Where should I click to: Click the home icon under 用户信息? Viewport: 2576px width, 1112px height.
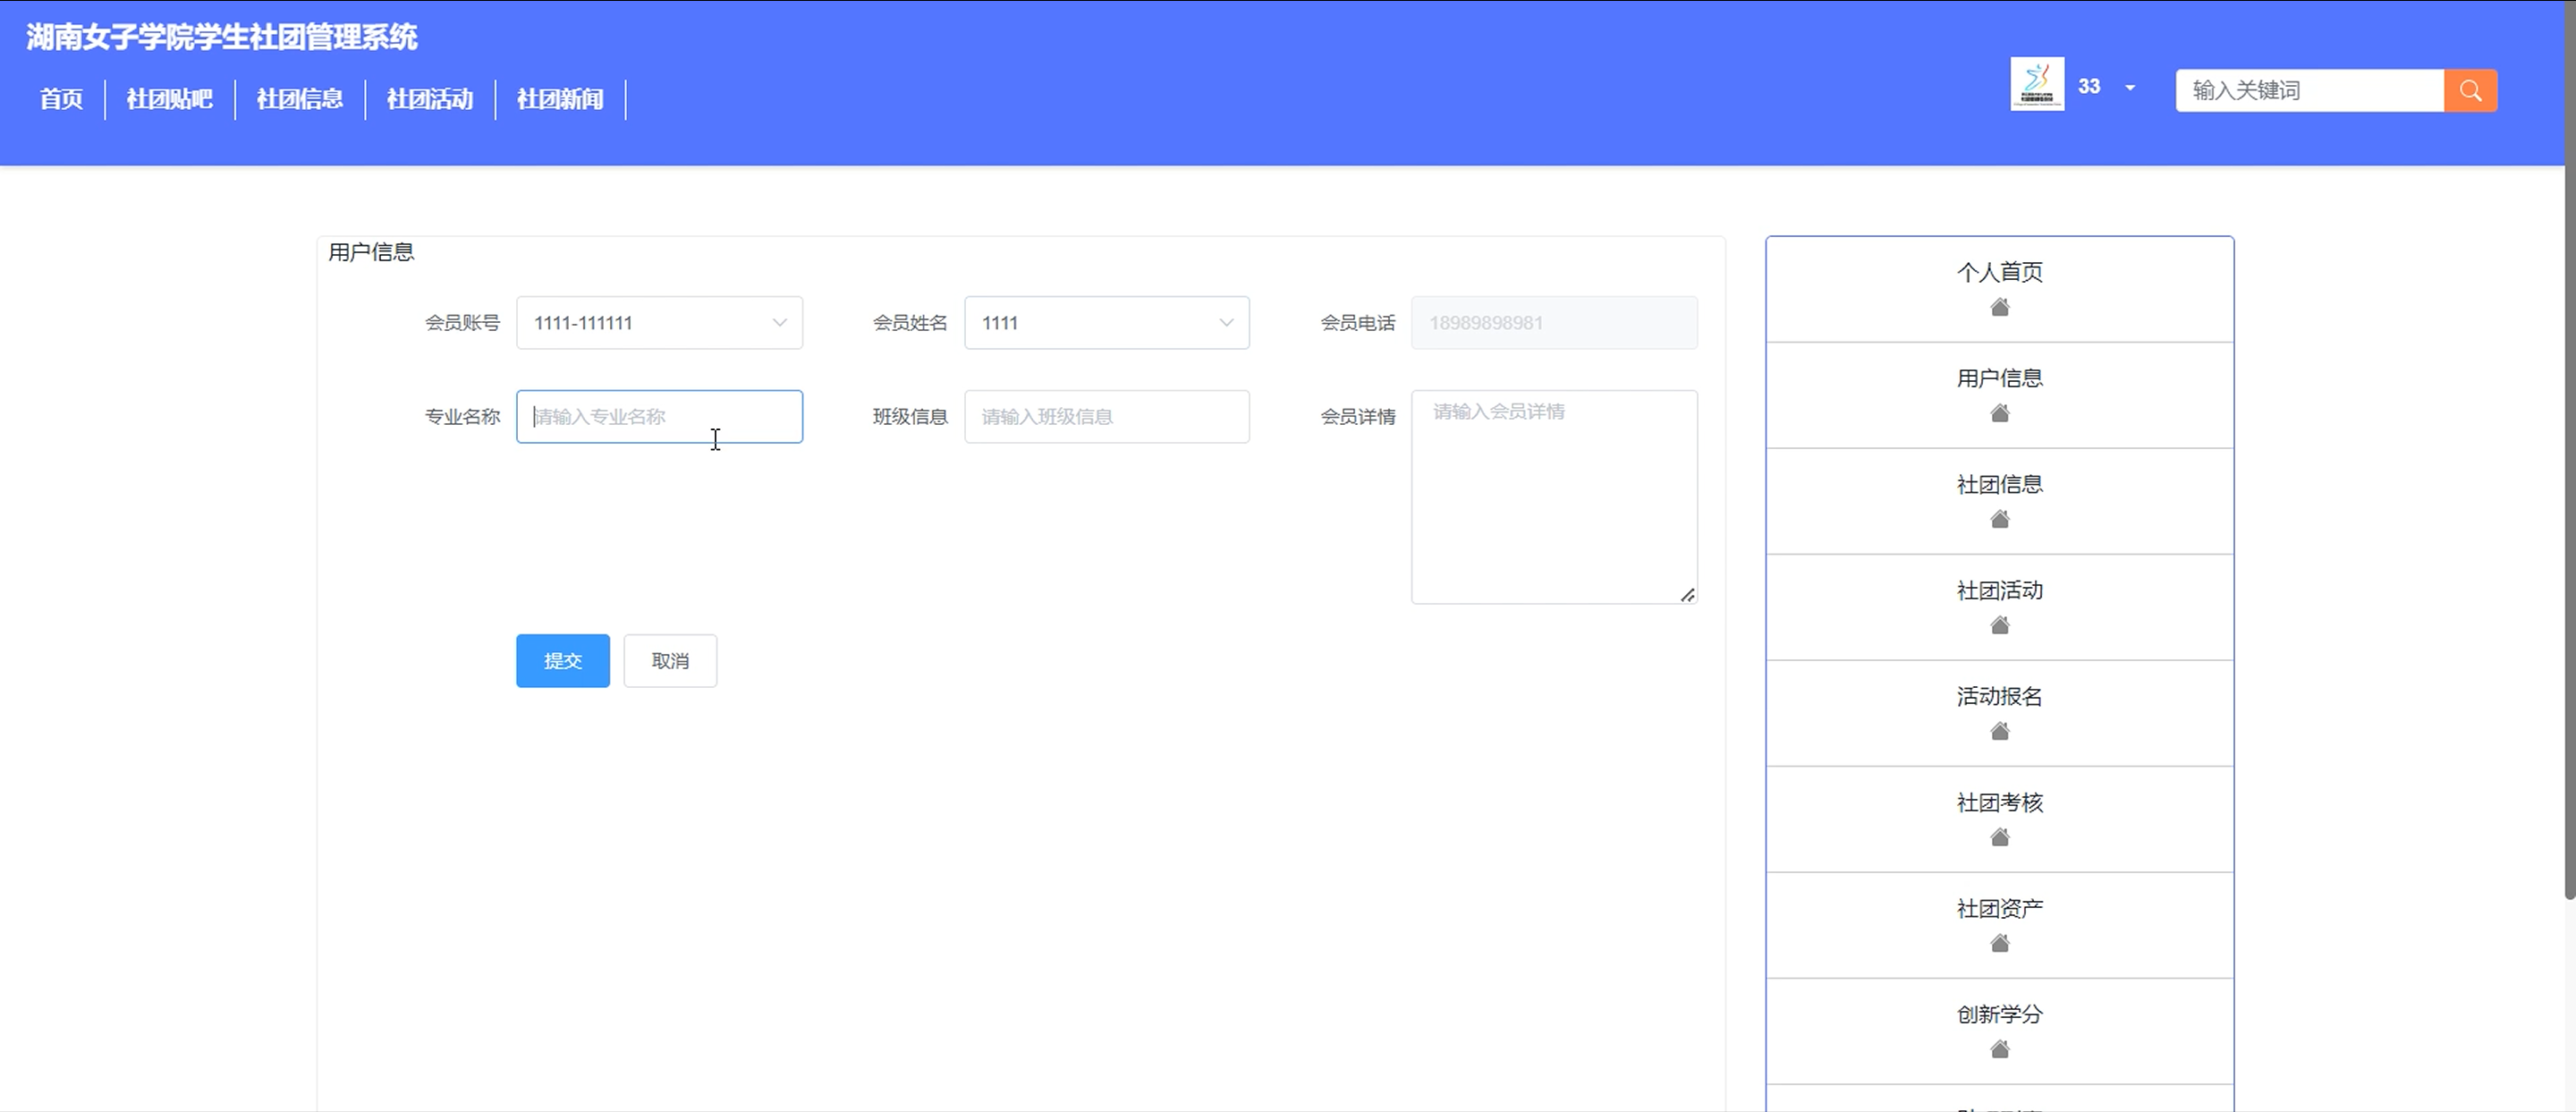(x=1999, y=414)
